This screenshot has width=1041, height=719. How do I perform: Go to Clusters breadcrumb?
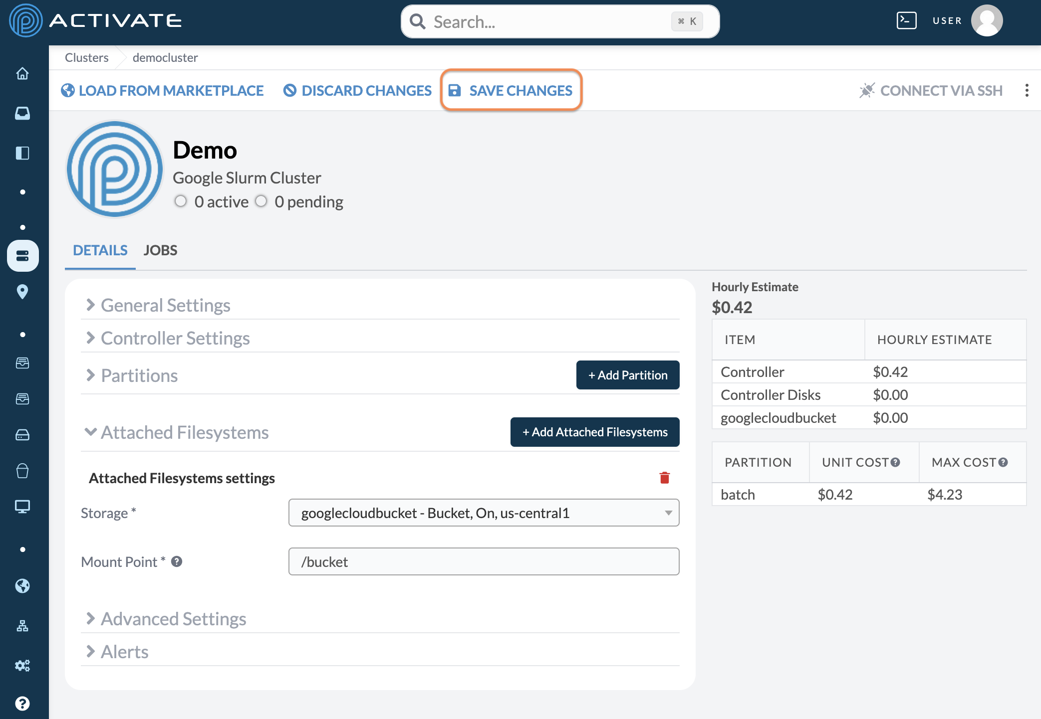pos(87,57)
